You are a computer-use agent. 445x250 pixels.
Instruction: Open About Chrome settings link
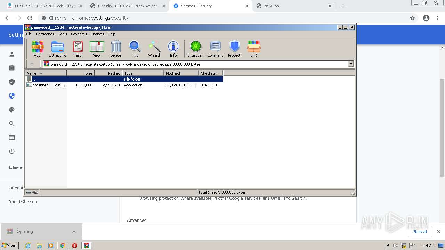[x=23, y=201]
